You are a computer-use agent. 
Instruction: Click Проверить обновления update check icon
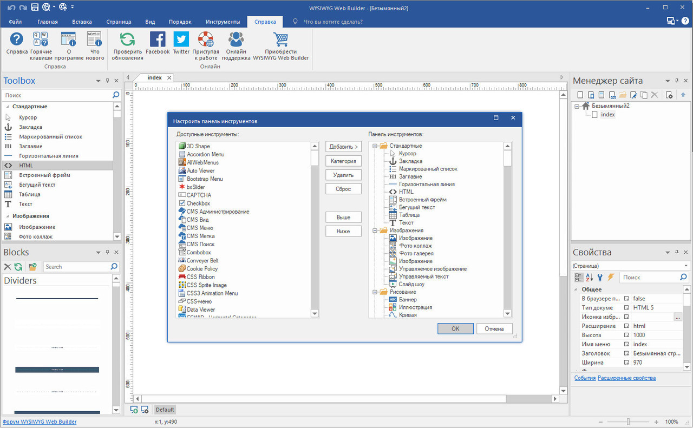point(128,39)
